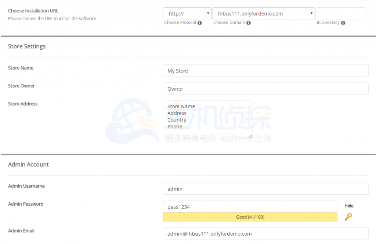
Task: Click the Admin Account section heading
Action: pyautogui.click(x=28, y=164)
